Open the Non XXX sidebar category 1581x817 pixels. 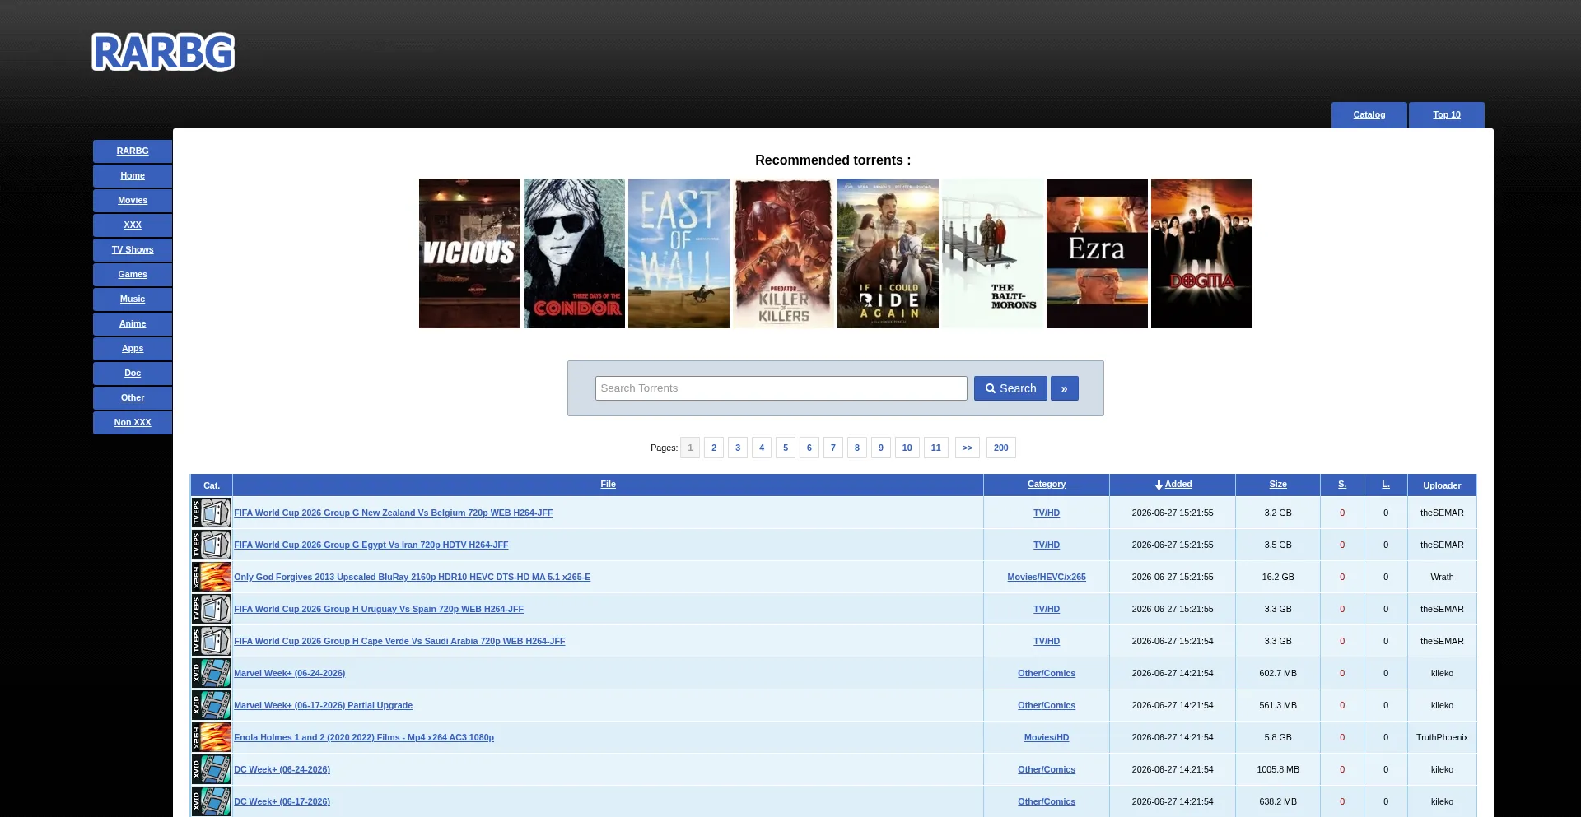[133, 423]
